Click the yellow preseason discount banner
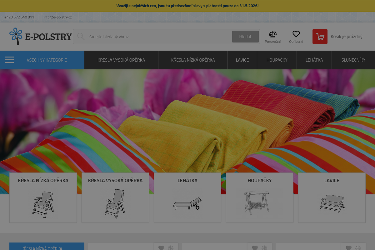 click(187, 6)
